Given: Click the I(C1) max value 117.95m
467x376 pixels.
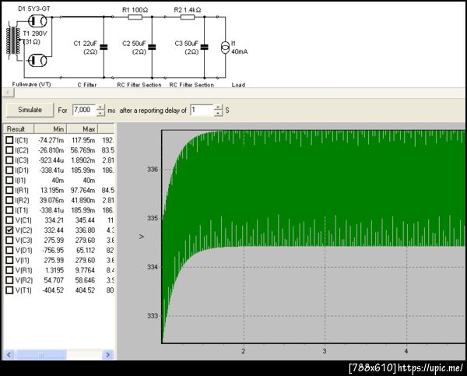Looking at the screenshot, I should (83, 140).
